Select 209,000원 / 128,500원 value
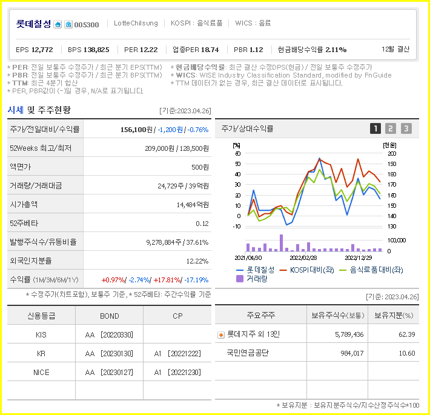The image size is (430, 415). point(177,148)
